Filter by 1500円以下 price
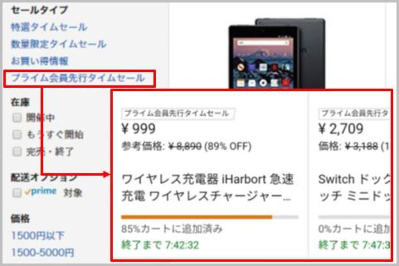This screenshot has height=266, width=399. pyautogui.click(x=38, y=236)
